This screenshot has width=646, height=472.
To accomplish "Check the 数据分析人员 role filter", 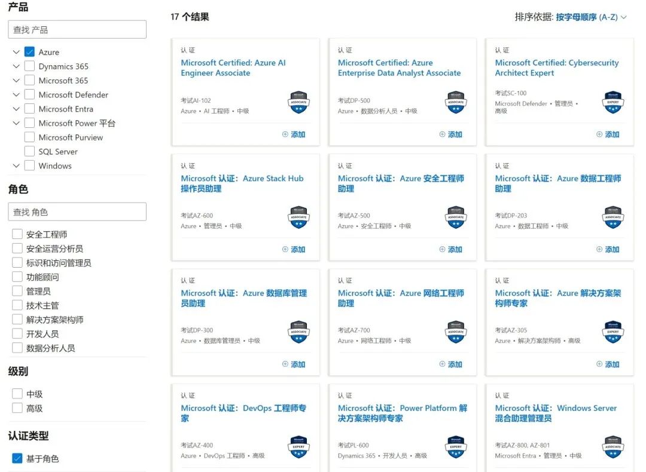I will pos(17,348).
